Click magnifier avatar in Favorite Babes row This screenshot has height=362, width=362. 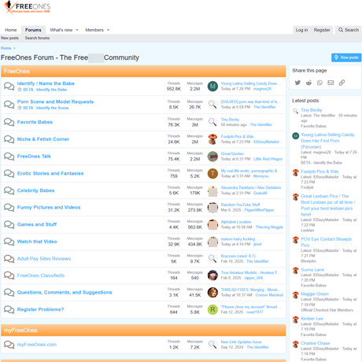coord(212,122)
